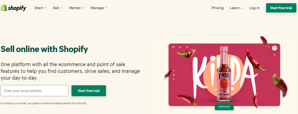Expand the Start navigation dropdown
Image resolution: width=298 pixels, height=114 pixels.
pyautogui.click(x=40, y=8)
